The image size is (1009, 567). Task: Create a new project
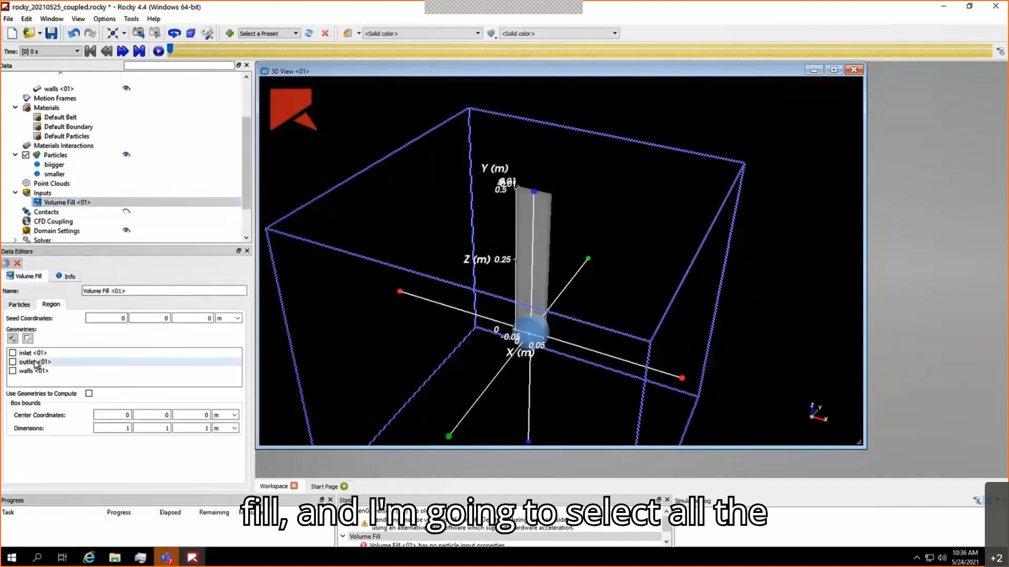click(x=12, y=33)
